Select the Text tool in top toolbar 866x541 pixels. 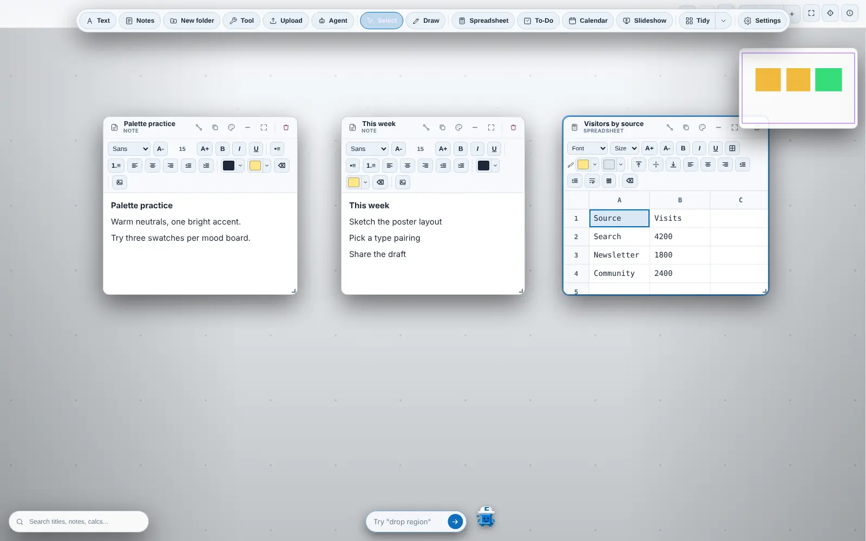click(x=98, y=21)
